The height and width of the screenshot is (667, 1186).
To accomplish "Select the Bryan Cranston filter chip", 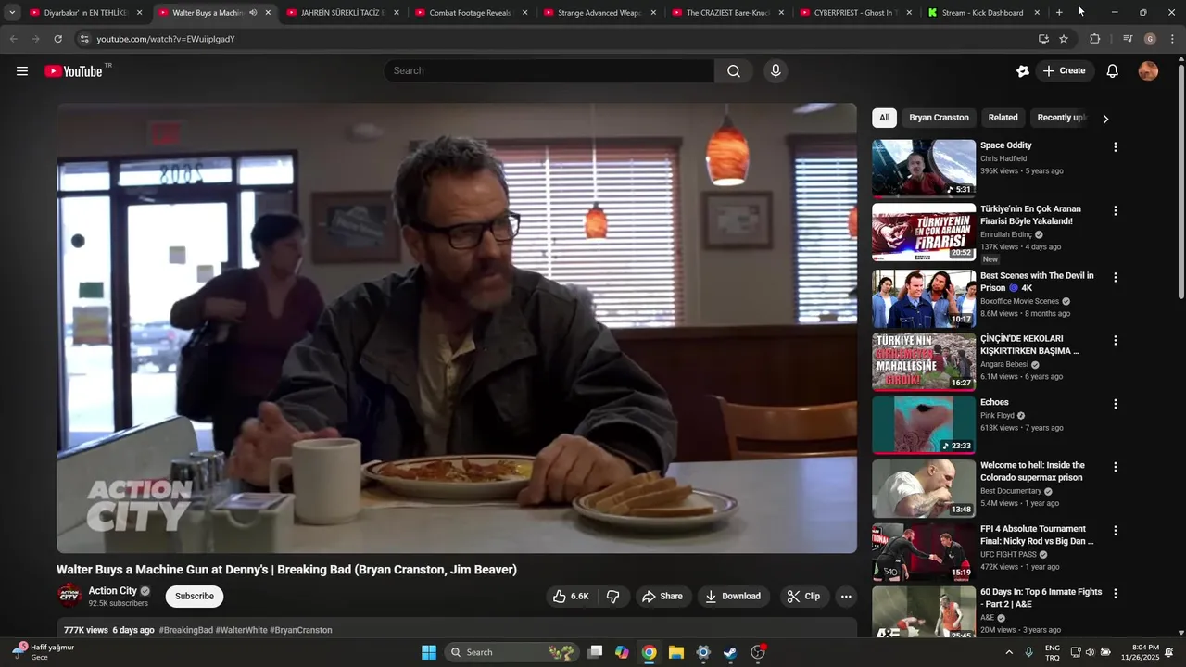I will pyautogui.click(x=939, y=118).
